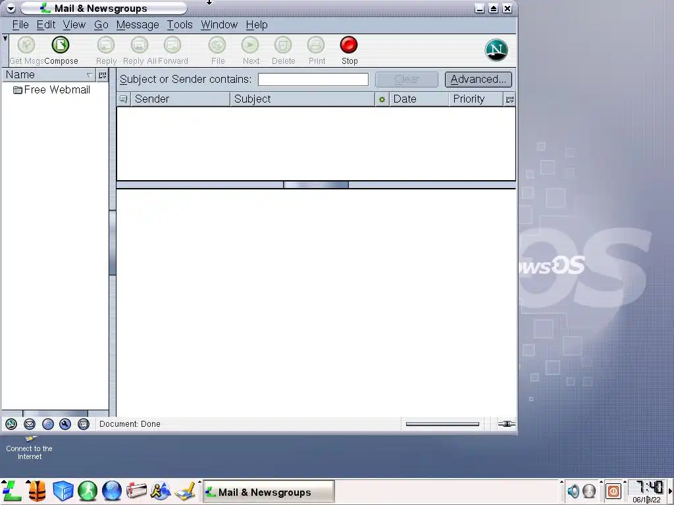Open Navigator from the status bar component icon
Viewport: 674px width, 505px height.
pyautogui.click(x=11, y=424)
